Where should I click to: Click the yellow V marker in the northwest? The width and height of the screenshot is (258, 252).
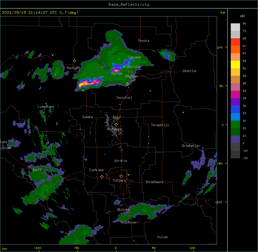pos(52,55)
